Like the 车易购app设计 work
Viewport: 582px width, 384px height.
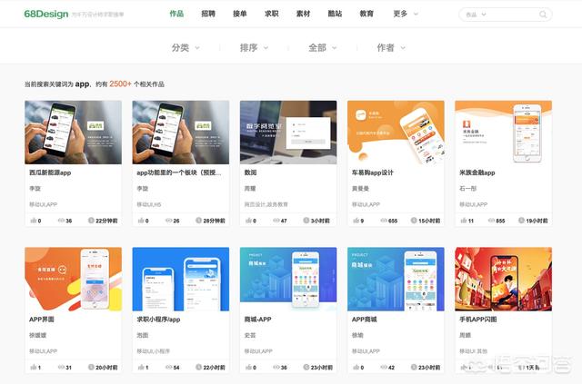click(356, 221)
